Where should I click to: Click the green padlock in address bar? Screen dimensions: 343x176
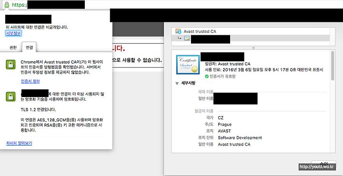[x=7, y=4]
